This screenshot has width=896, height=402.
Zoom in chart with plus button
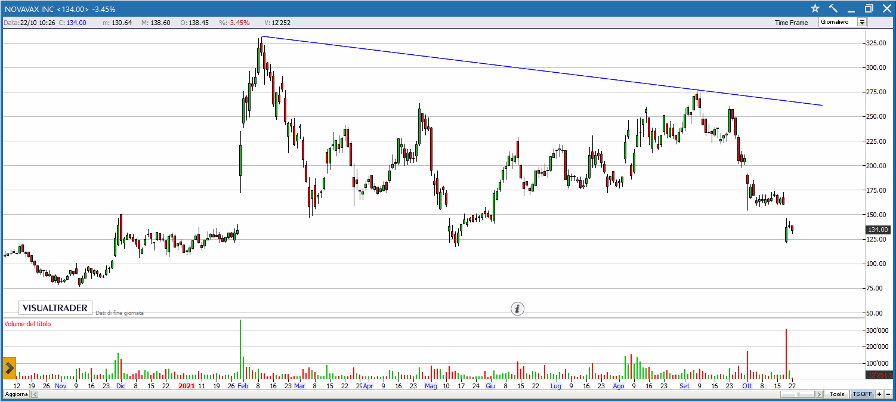coord(879,394)
